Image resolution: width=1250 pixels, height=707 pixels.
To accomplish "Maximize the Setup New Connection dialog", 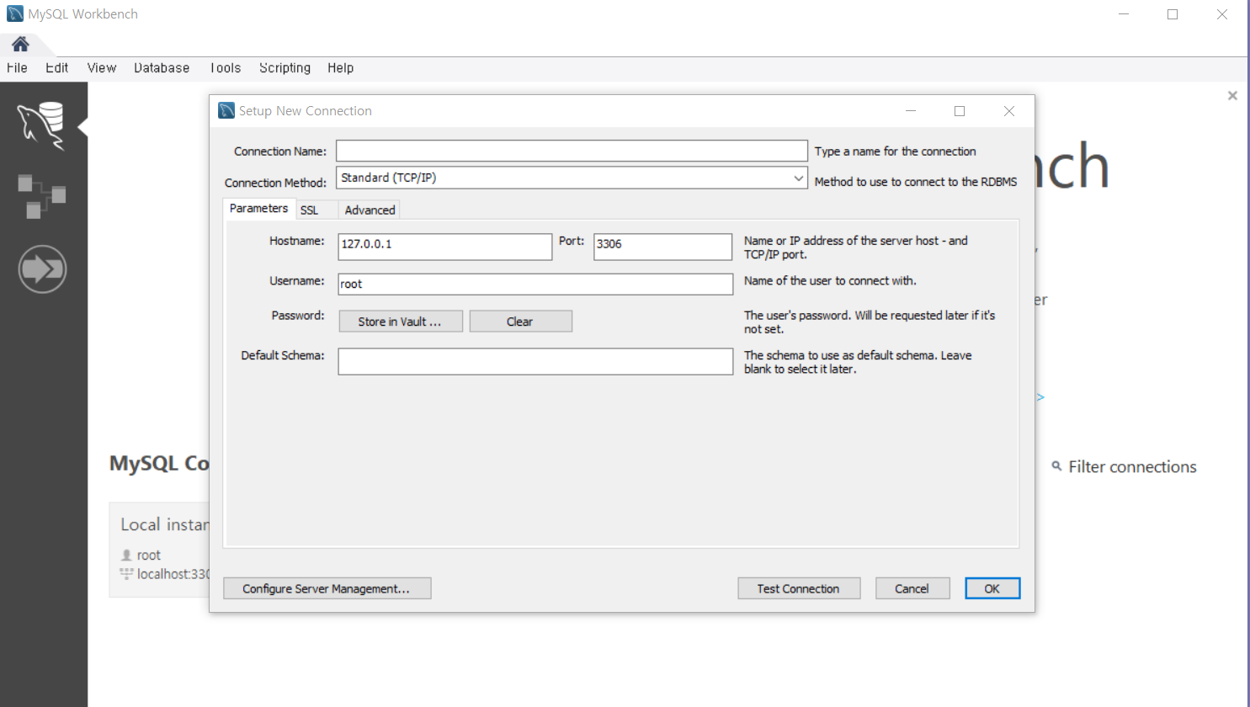I will (960, 111).
